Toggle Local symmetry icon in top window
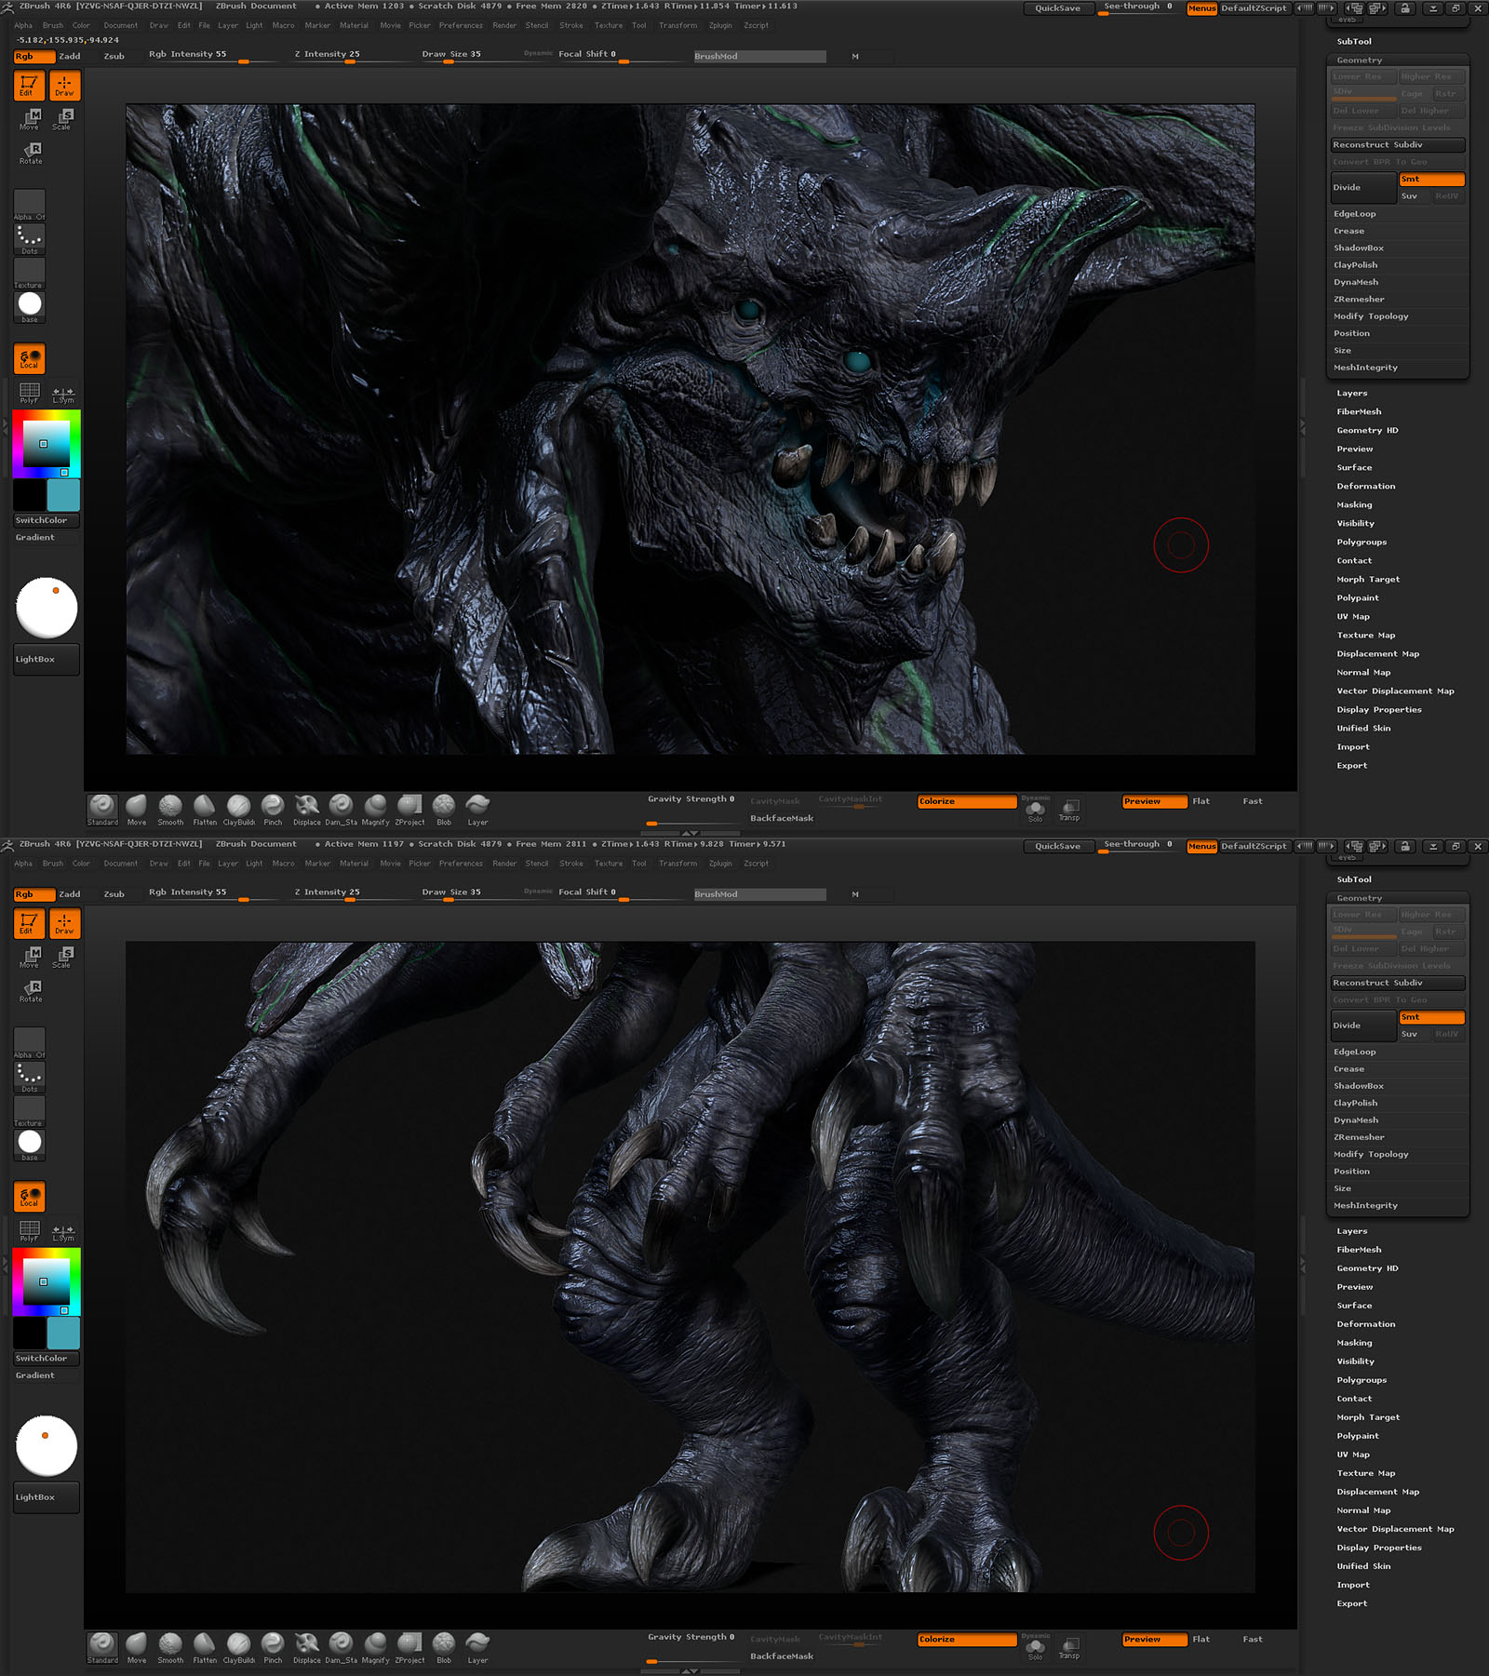The height and width of the screenshot is (1676, 1489). [x=30, y=358]
